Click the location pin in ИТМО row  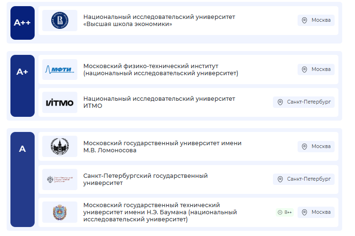[x=280, y=102]
